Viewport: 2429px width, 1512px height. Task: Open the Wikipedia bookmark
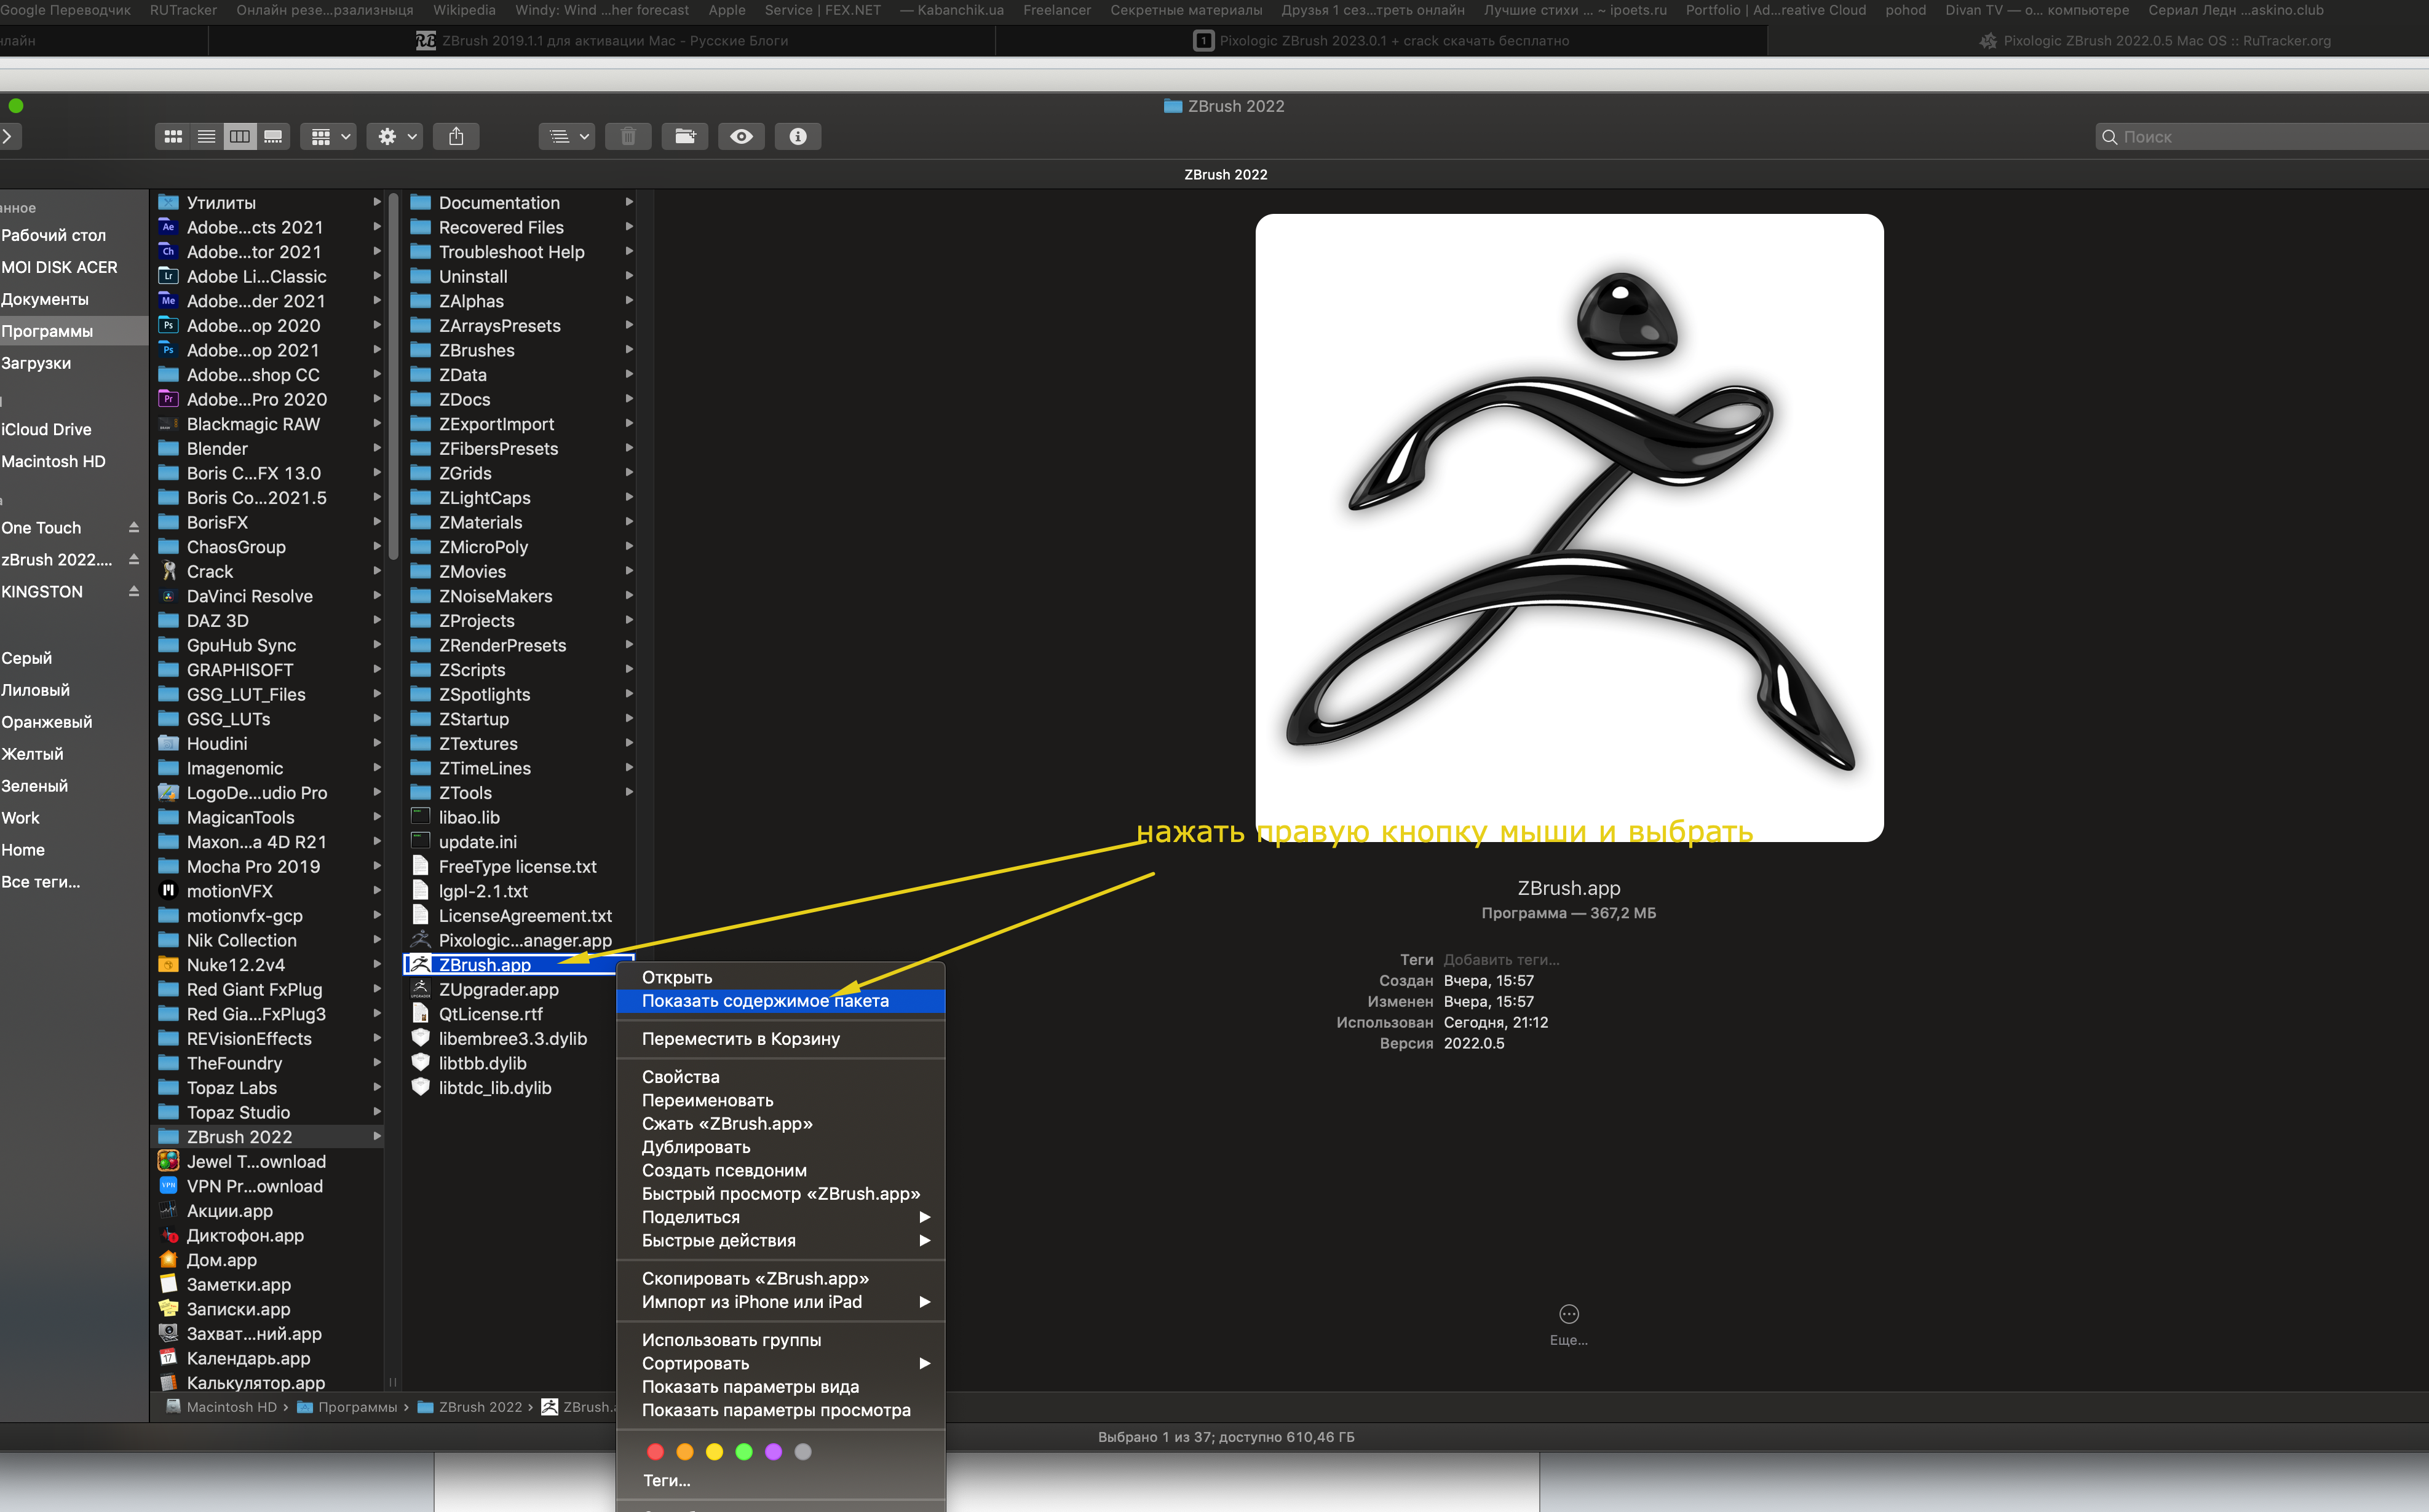point(464,10)
